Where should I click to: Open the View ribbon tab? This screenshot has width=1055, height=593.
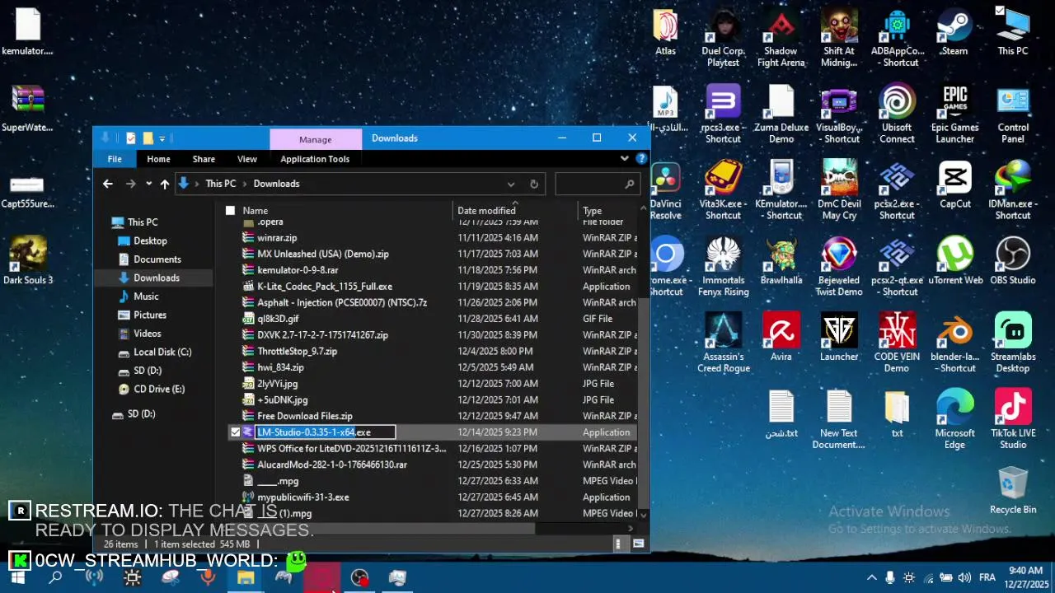pos(247,159)
